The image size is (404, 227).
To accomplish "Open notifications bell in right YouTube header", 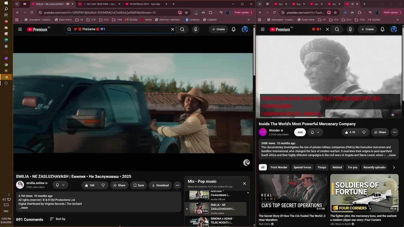I will [x=383, y=29].
